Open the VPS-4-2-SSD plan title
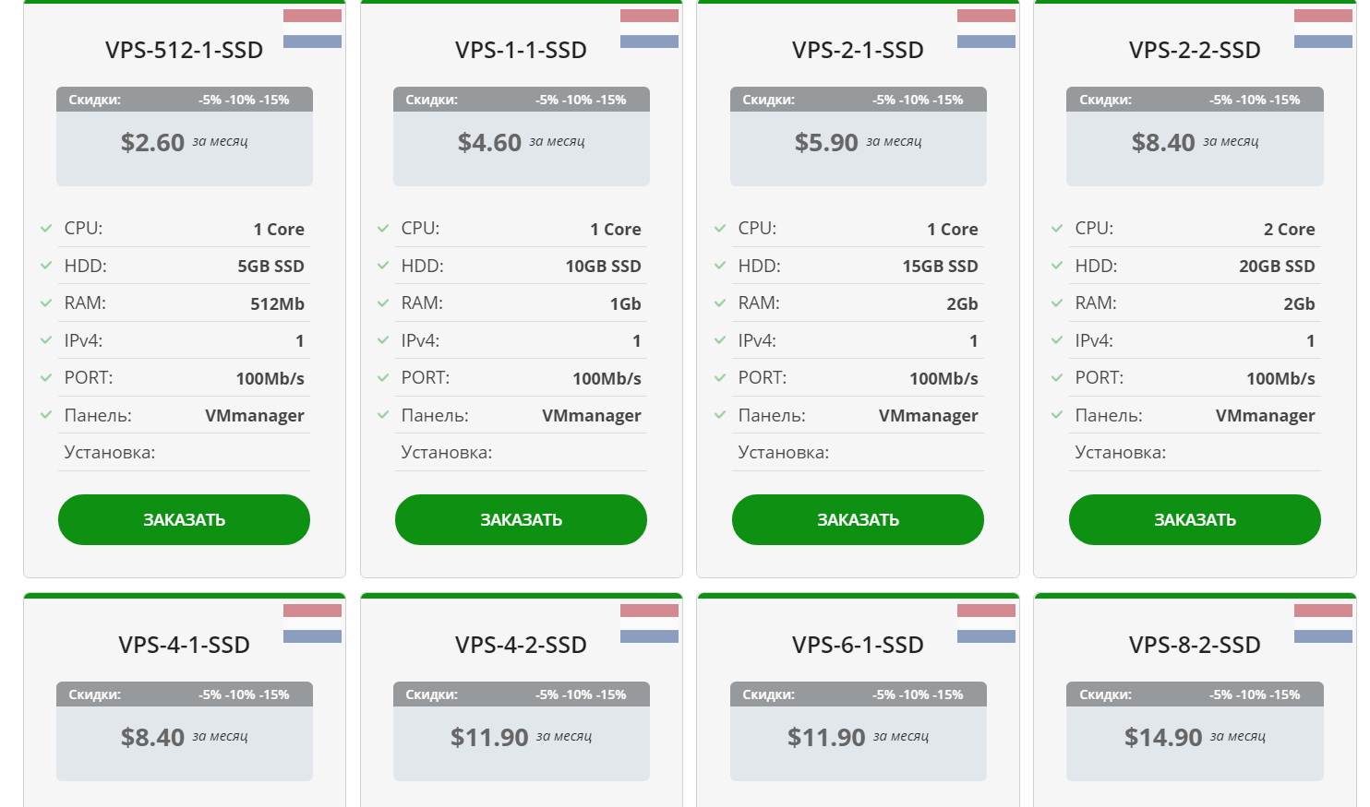 click(x=521, y=645)
